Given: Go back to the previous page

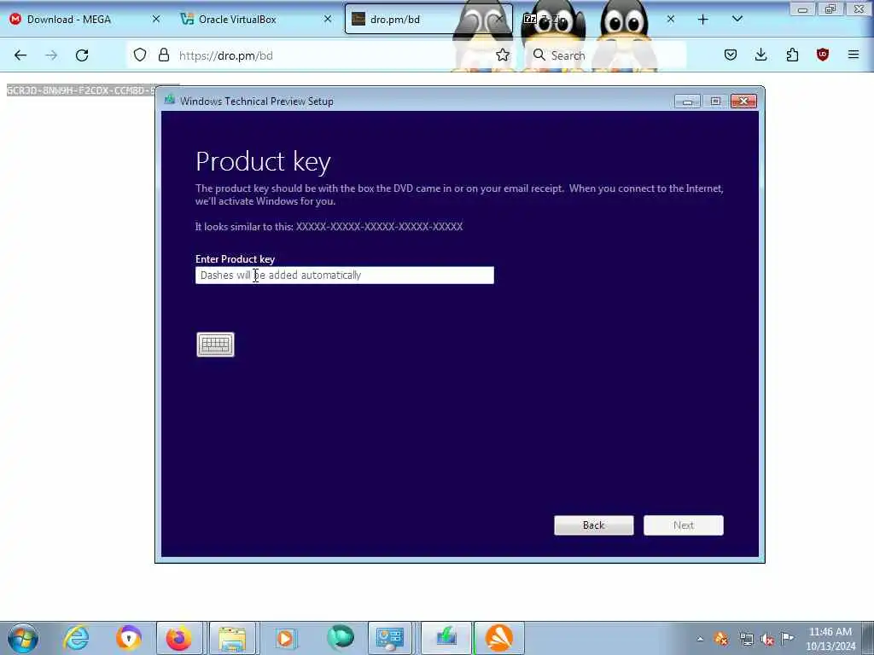Looking at the screenshot, I should (x=20, y=55).
